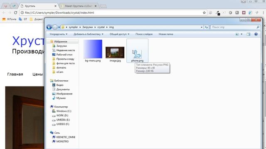Refresh the Explorer folder view
The width and height of the screenshot is (266, 149).
coord(206,27)
